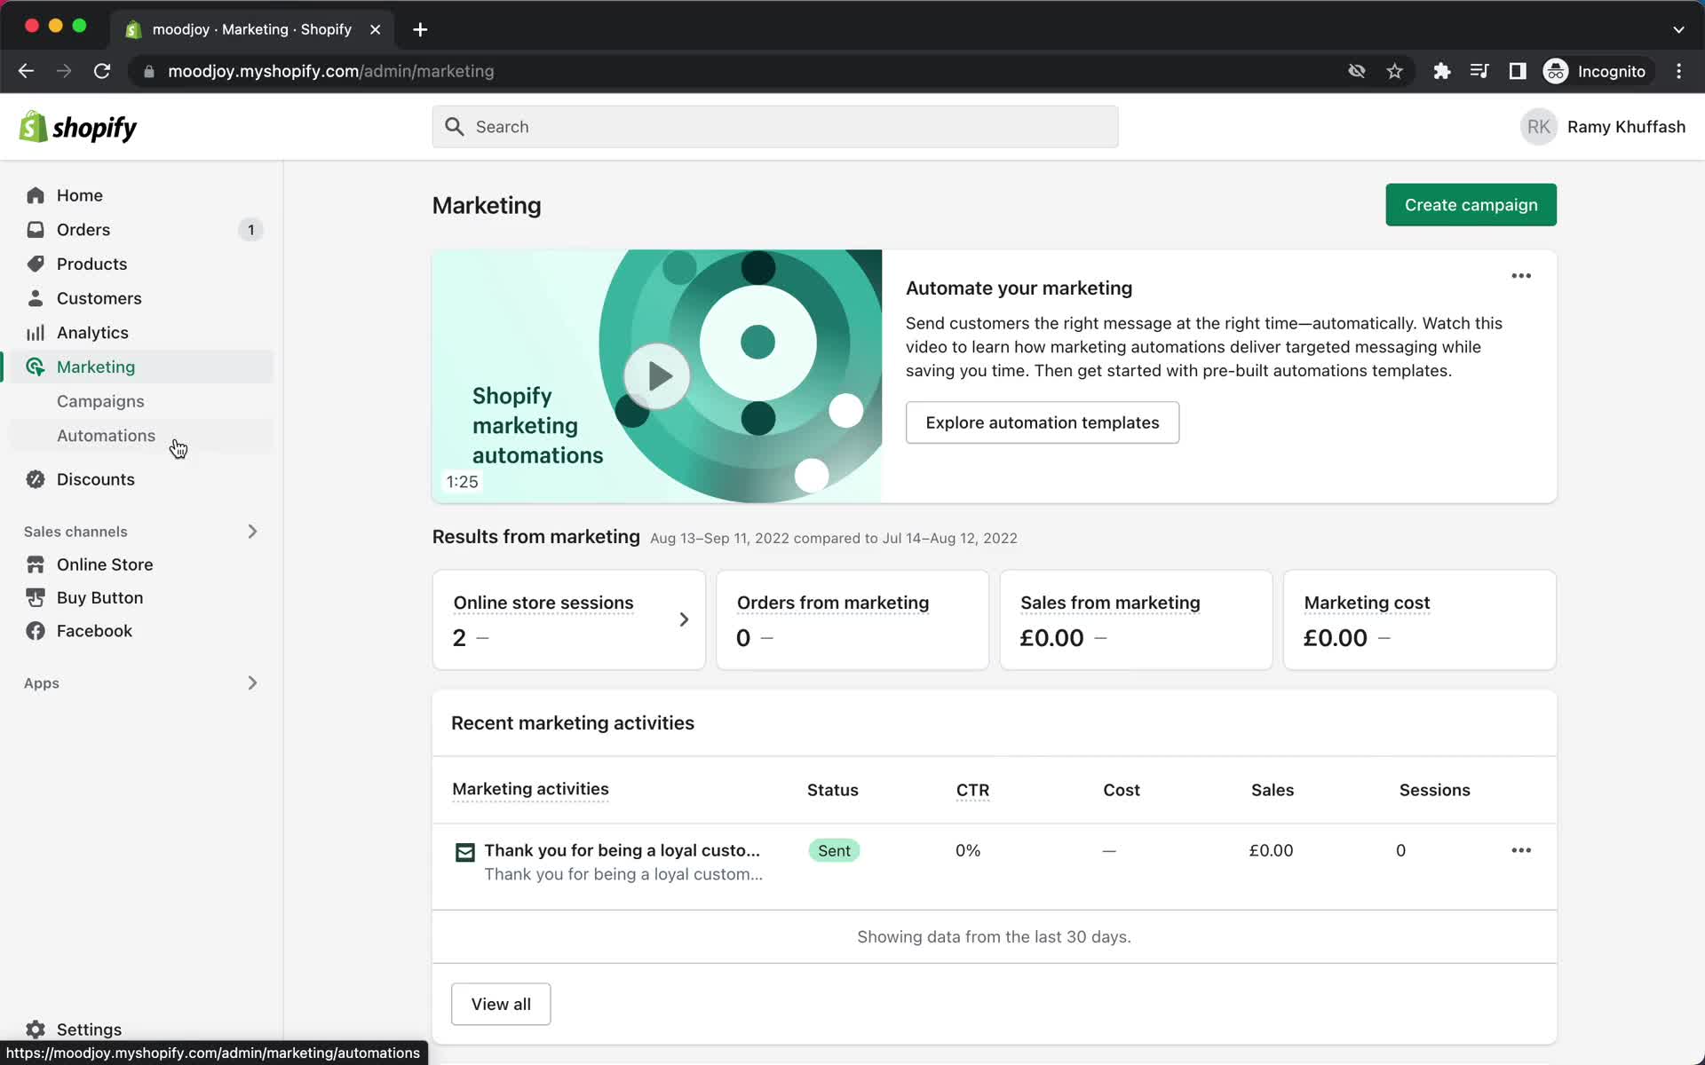This screenshot has height=1065, width=1705.
Task: Expand the Sales channels section
Action: coord(252,532)
